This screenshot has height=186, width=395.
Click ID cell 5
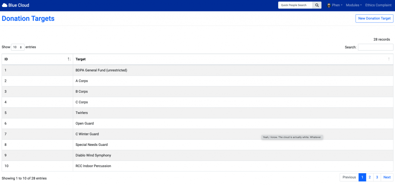point(37,113)
